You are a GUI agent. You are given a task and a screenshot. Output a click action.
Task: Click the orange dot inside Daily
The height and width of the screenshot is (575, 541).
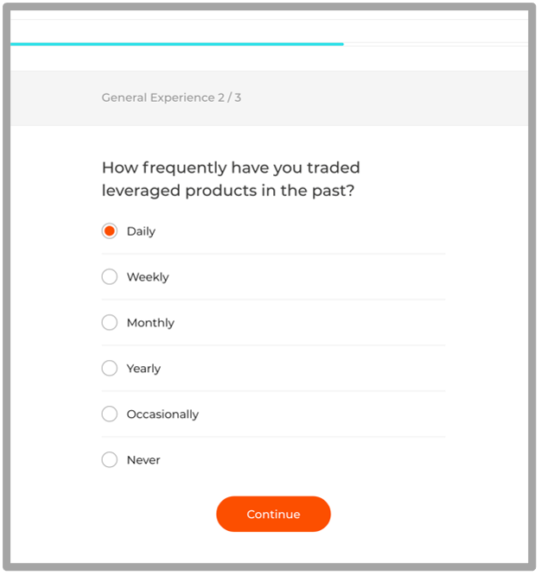pyautogui.click(x=110, y=231)
